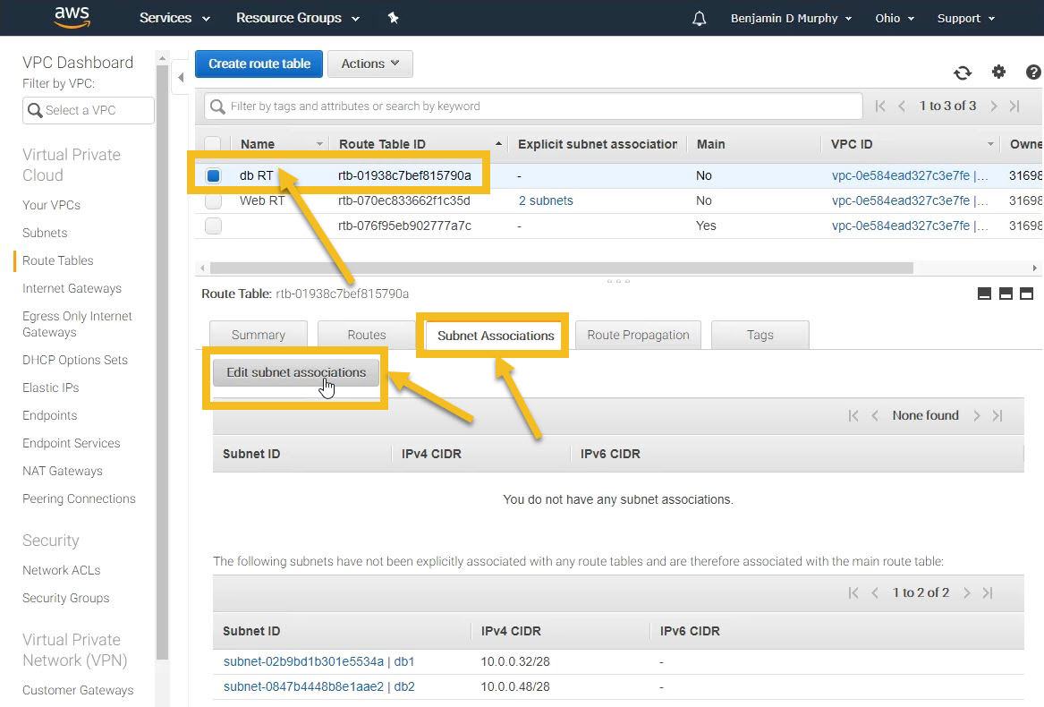Go to previous page of route tables
The width and height of the screenshot is (1044, 707).
click(x=902, y=106)
